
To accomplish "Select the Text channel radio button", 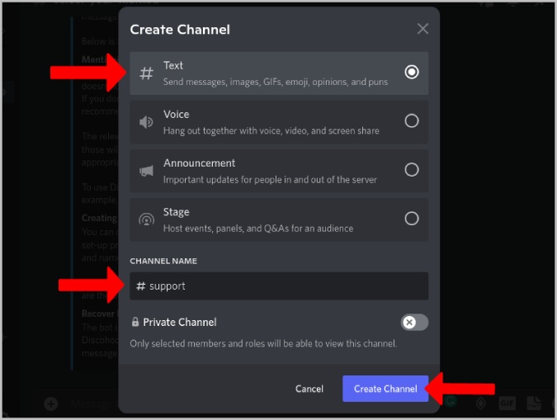I will [412, 72].
